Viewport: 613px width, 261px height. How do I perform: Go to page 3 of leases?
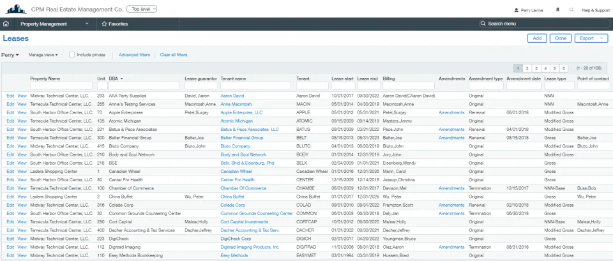pyautogui.click(x=536, y=68)
